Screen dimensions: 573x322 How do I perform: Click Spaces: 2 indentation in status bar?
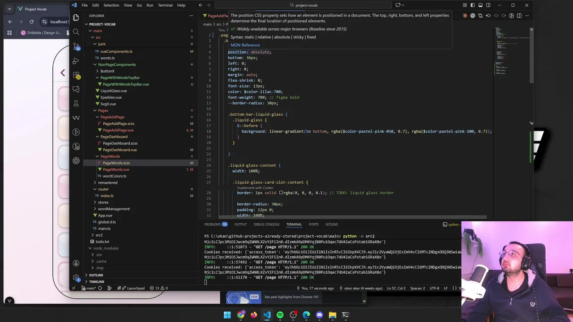click(x=418, y=288)
